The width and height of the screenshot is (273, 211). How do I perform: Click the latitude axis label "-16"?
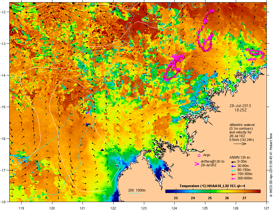[3, 138]
